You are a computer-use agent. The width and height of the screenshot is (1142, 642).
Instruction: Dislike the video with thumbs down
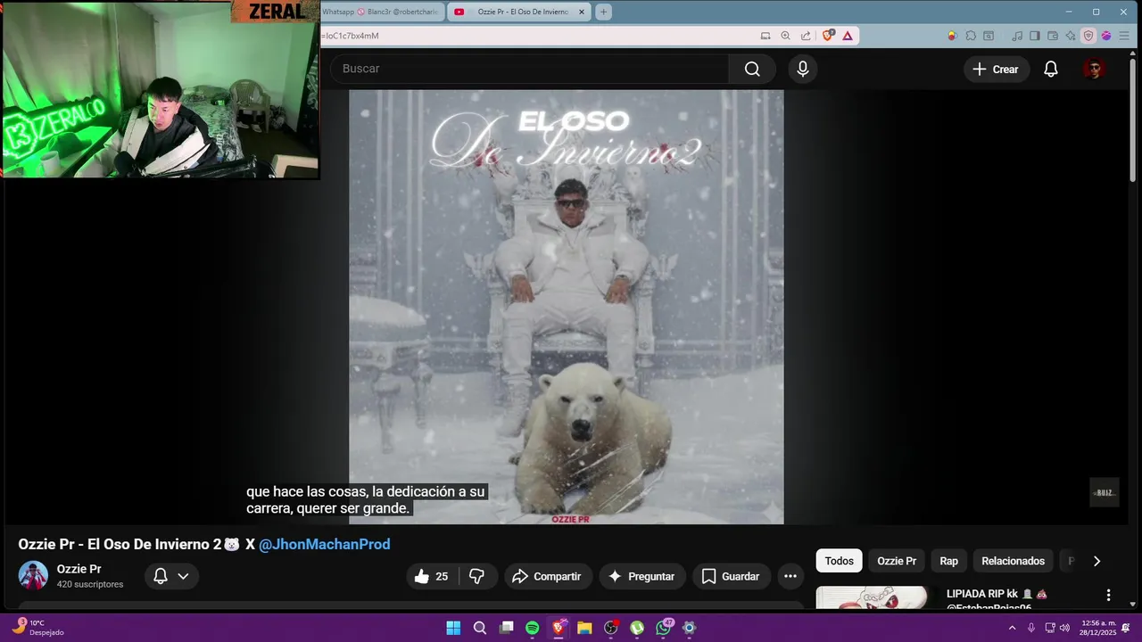477,576
